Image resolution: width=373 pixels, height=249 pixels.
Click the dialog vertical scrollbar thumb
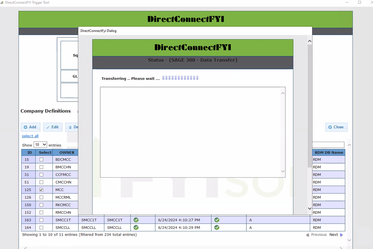[309, 106]
